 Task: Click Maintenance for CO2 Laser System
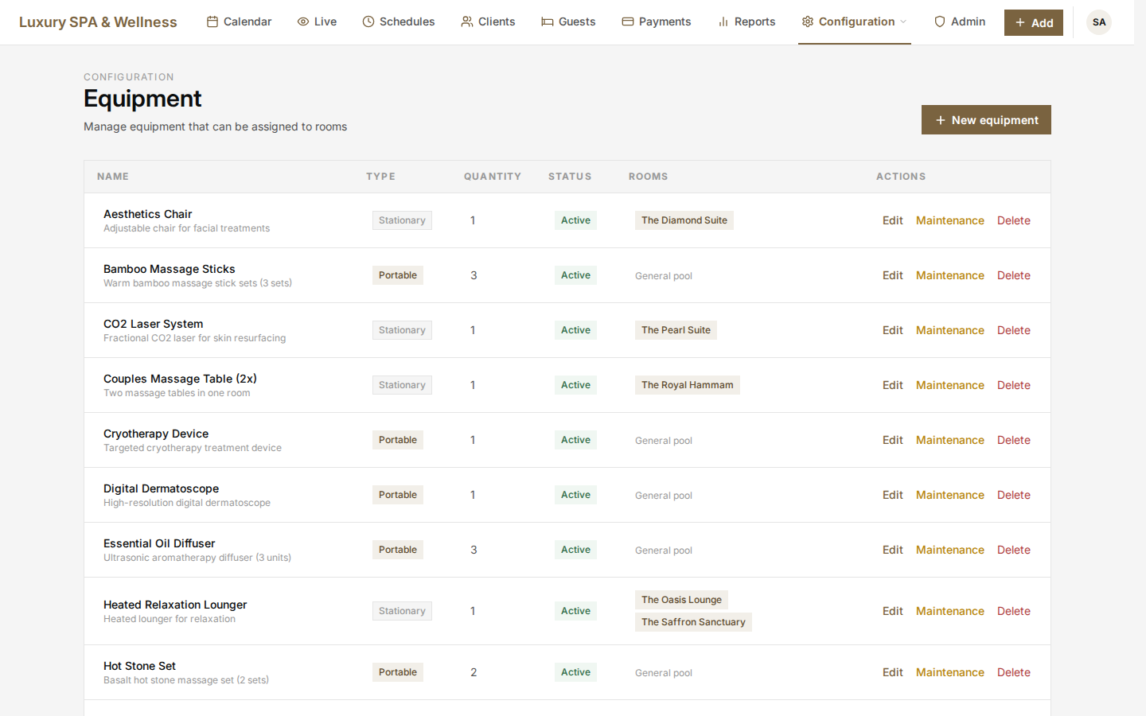coord(949,329)
